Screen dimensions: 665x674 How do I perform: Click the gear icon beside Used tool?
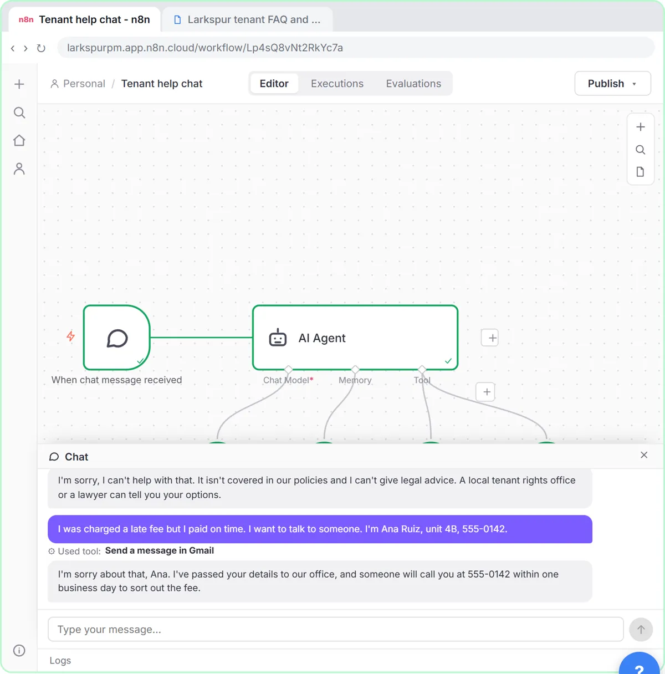coord(52,552)
